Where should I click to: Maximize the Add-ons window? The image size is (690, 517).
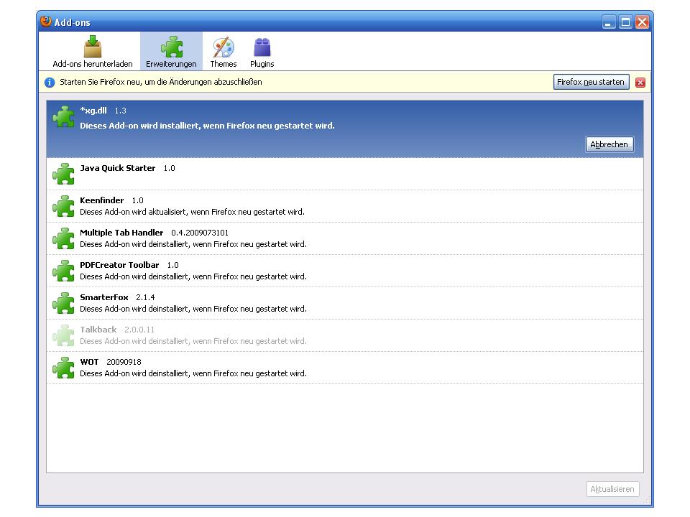[x=625, y=22]
